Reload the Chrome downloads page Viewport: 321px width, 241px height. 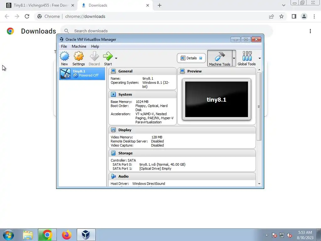click(x=27, y=16)
